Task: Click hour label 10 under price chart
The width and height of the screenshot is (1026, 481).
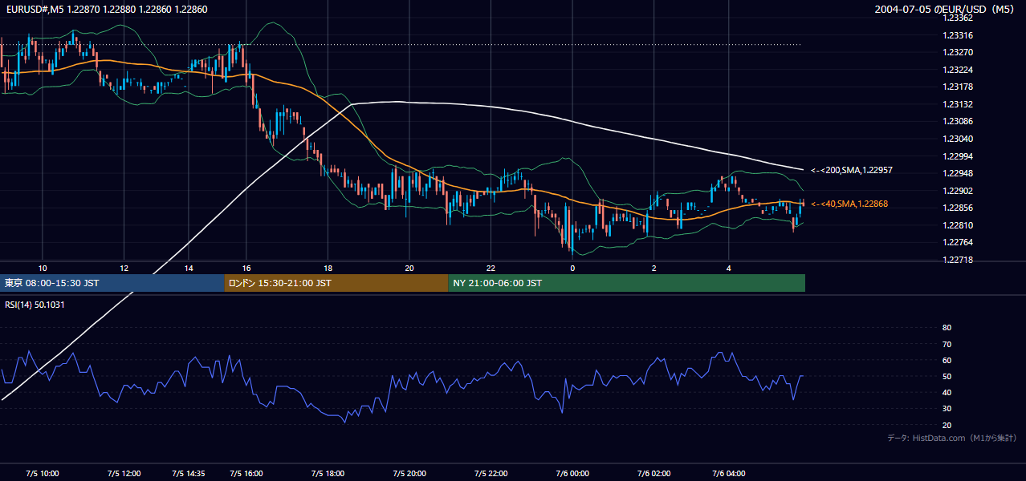Action: pyautogui.click(x=43, y=268)
